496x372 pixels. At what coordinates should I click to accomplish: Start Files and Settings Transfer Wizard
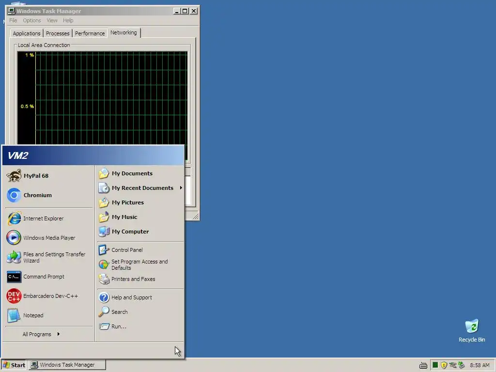pyautogui.click(x=49, y=257)
